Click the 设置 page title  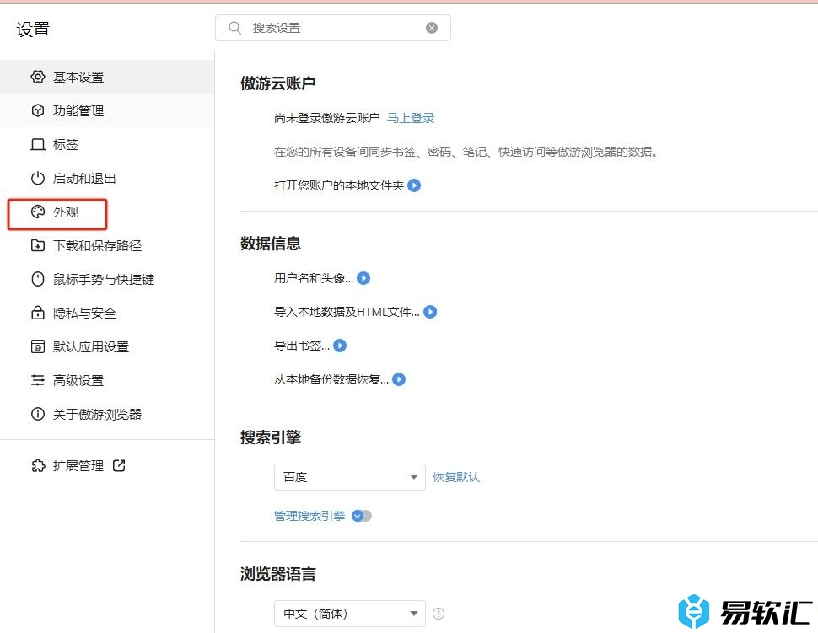(x=33, y=29)
